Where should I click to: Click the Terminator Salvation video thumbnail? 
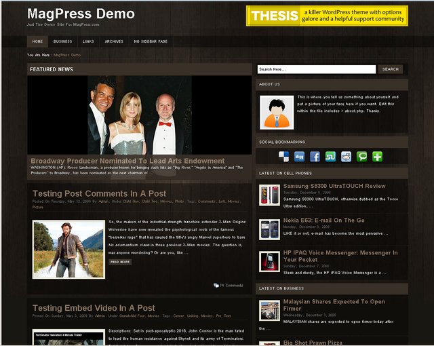coord(68,337)
